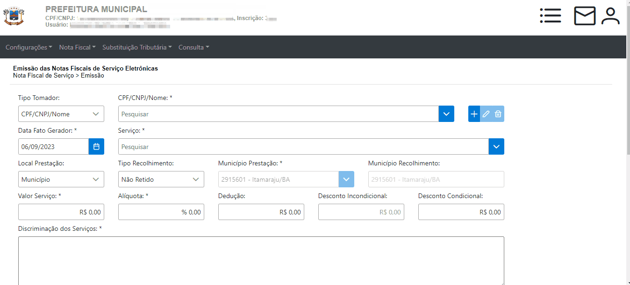The image size is (630, 285).
Task: Click the plus icon to add tomador
Action: [x=474, y=114]
